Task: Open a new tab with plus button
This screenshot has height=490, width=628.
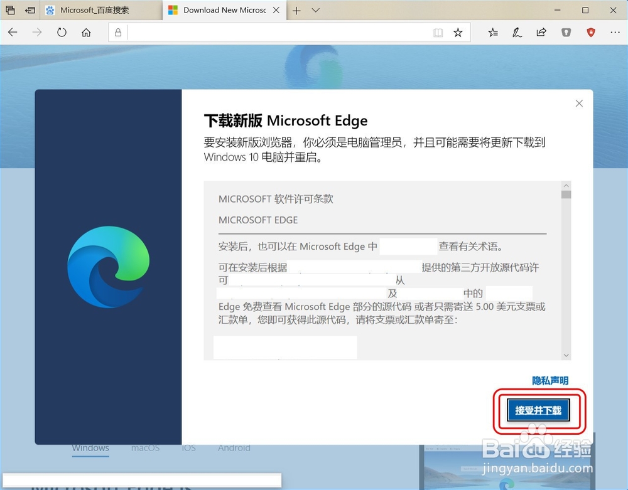Action: (x=296, y=11)
